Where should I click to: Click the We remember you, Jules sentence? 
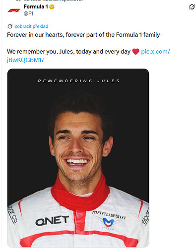[68, 52]
